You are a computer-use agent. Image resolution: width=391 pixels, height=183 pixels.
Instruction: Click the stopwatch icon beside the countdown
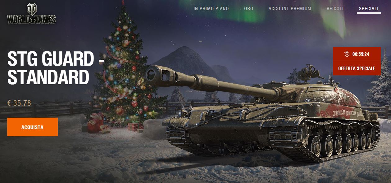[347, 54]
